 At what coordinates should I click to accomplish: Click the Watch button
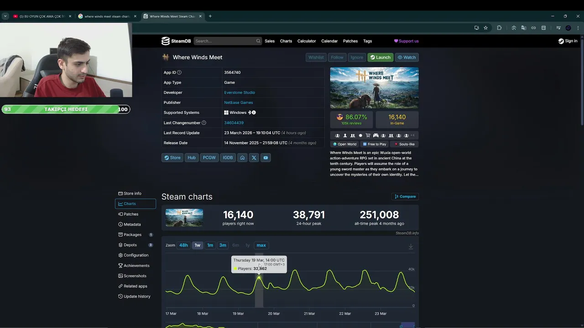tap(407, 57)
